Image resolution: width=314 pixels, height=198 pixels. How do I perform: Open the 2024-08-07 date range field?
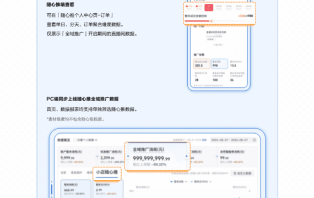(x=234, y=140)
